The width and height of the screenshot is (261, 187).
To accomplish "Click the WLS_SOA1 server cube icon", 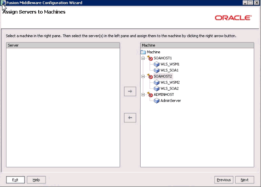I will (156, 70).
